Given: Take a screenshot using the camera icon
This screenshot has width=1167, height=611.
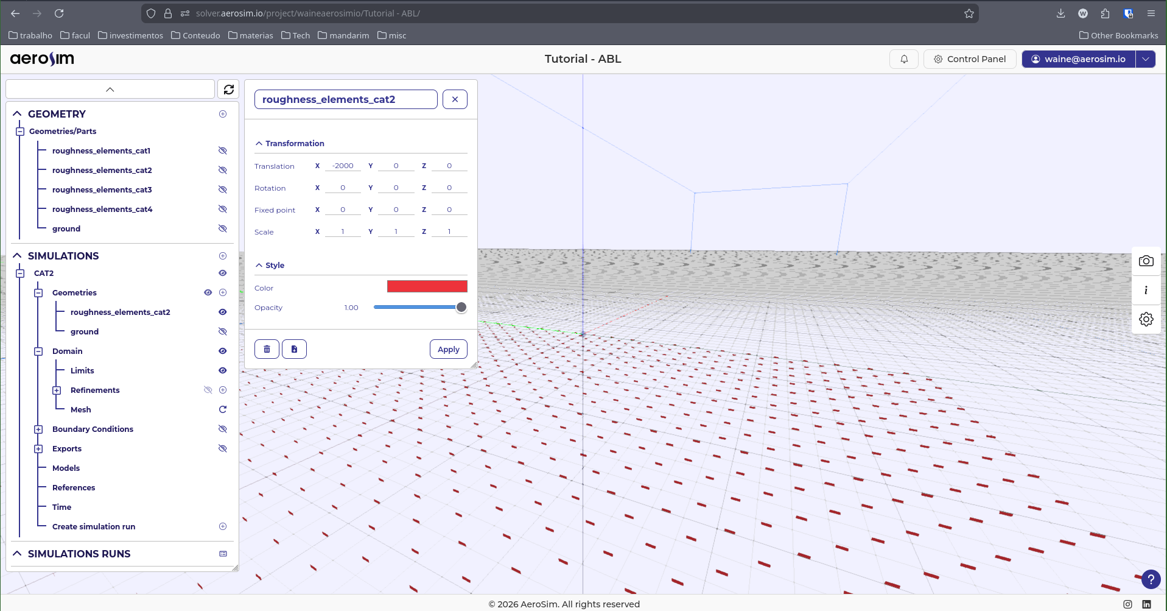Looking at the screenshot, I should [1146, 261].
